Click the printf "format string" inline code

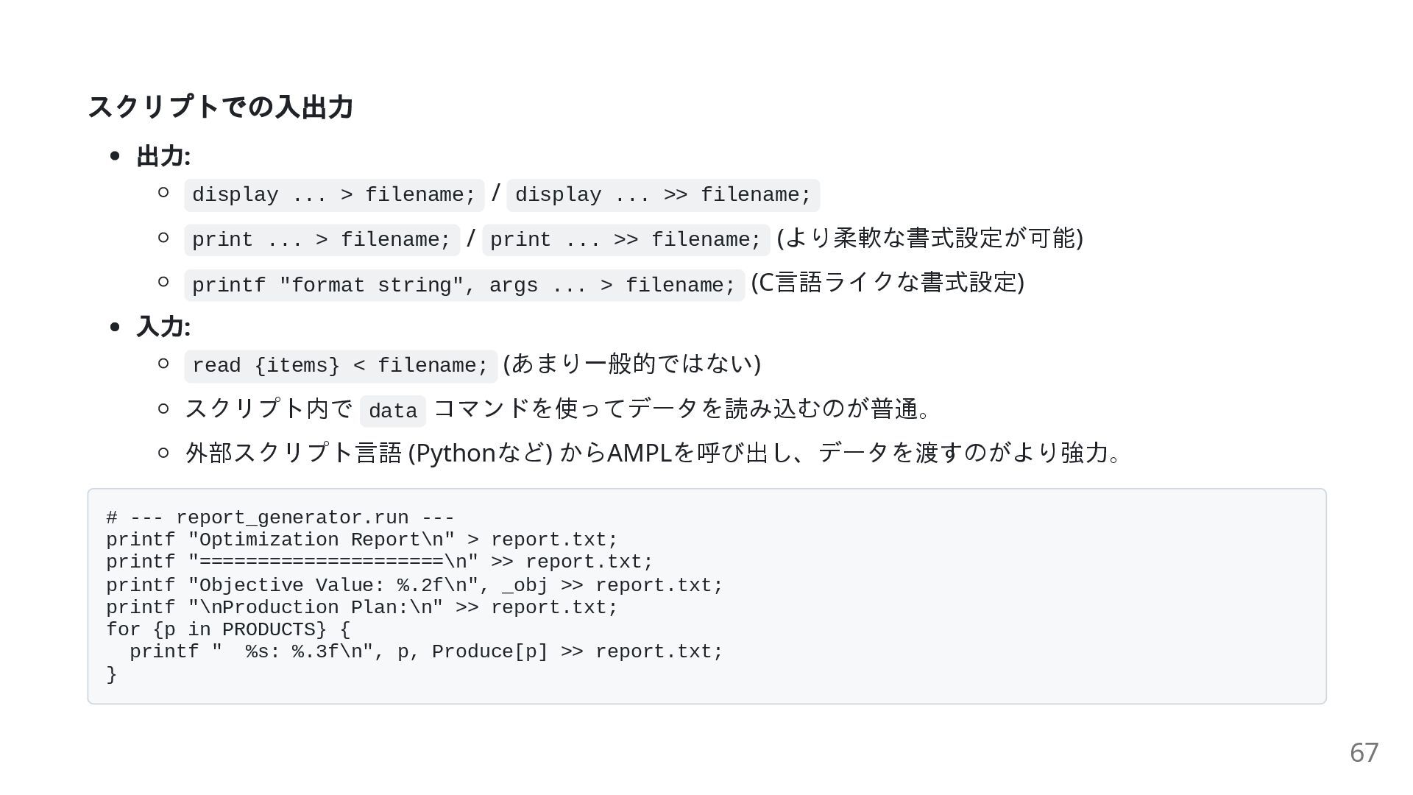[464, 286]
